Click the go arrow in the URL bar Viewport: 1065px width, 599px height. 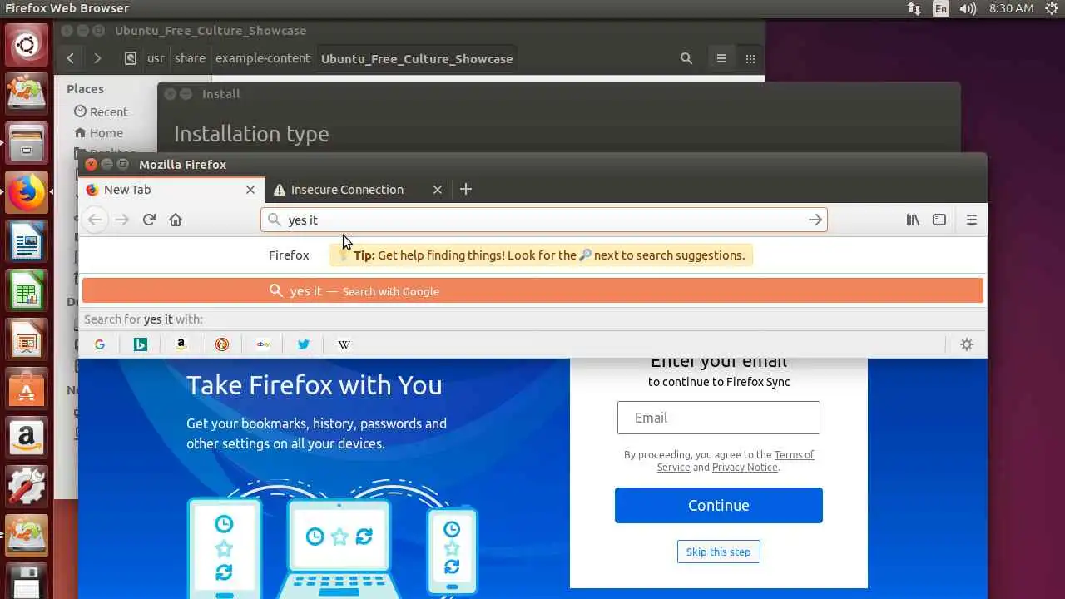(x=815, y=220)
